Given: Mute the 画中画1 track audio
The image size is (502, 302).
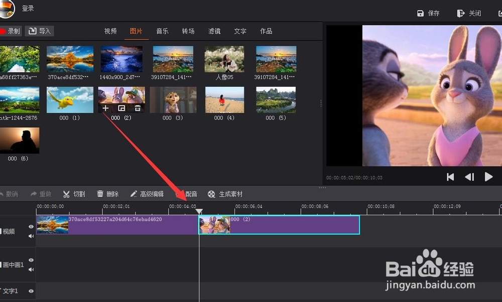Looking at the screenshot, I should coord(31,270).
